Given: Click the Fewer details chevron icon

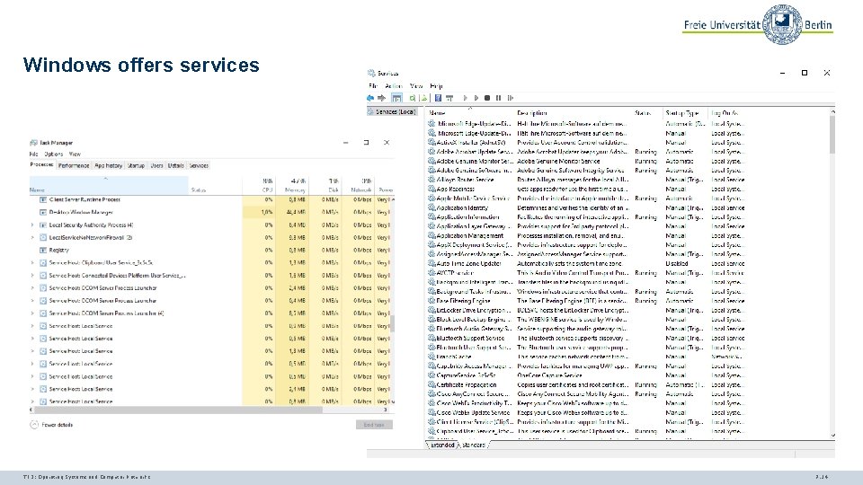Looking at the screenshot, I should pos(34,425).
